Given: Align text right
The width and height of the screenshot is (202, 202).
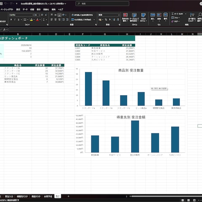Looking at the screenshot, I should click(59, 20).
